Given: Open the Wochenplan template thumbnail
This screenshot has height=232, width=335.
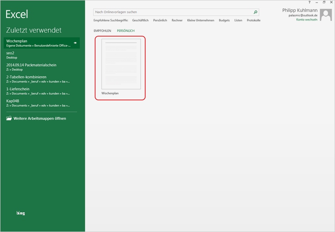Looking at the screenshot, I should pyautogui.click(x=121, y=64).
